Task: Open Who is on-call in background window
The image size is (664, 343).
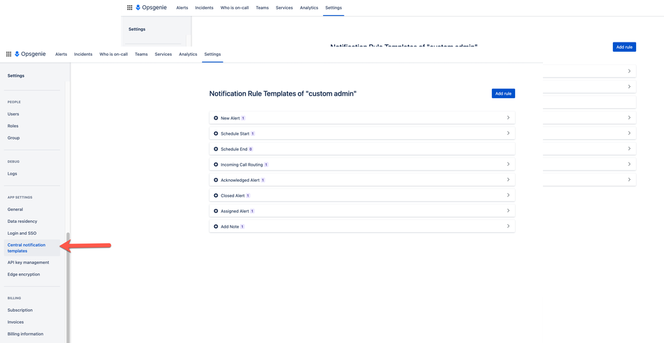Action: 235,7
